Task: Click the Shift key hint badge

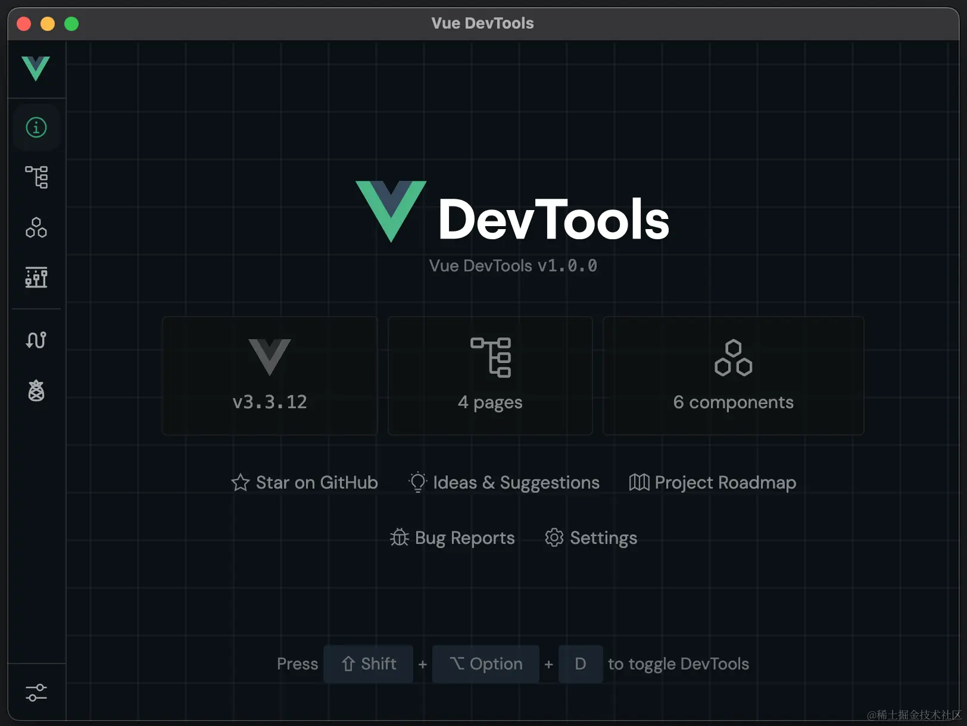Action: [368, 664]
